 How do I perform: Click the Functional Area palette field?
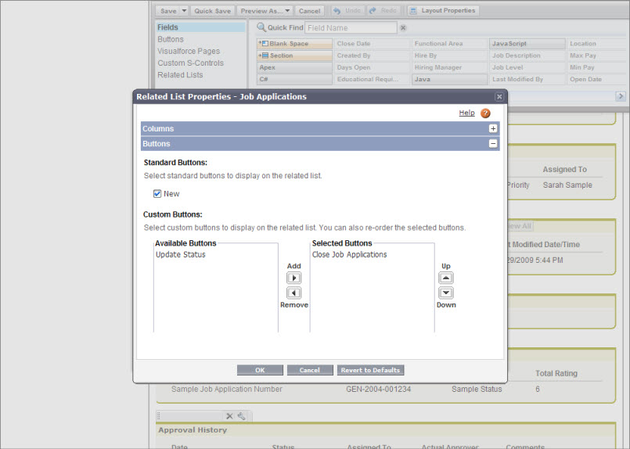click(x=449, y=43)
